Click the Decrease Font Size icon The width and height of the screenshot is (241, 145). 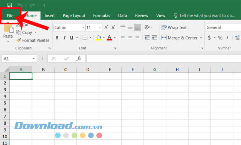[113, 27]
